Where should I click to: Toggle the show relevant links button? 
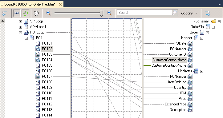(x=17, y=13)
